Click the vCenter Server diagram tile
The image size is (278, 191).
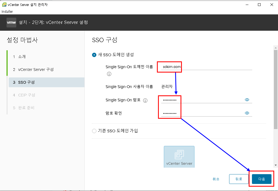(179, 157)
